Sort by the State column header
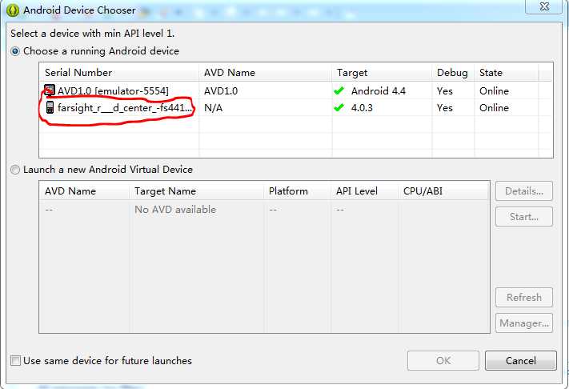The height and width of the screenshot is (389, 569). tap(507, 73)
